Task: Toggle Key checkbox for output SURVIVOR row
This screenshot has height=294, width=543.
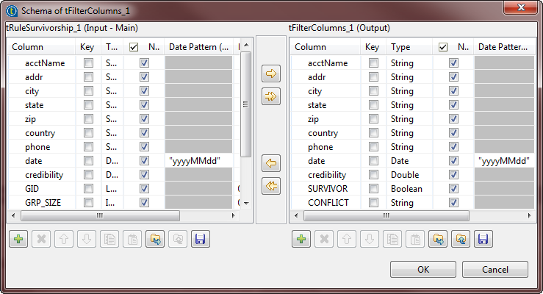Action: (x=373, y=189)
